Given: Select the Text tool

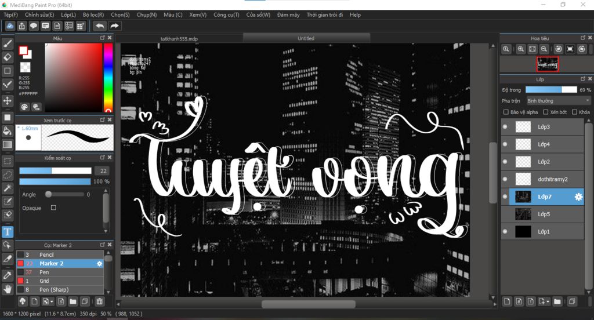Looking at the screenshot, I should point(8,232).
